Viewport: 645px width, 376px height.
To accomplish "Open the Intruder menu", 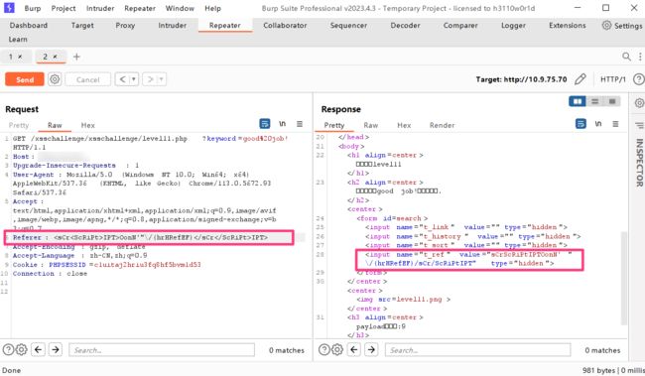I will click(100, 8).
